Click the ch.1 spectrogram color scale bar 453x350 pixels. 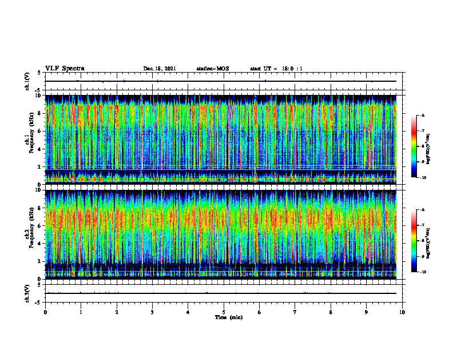(414, 146)
